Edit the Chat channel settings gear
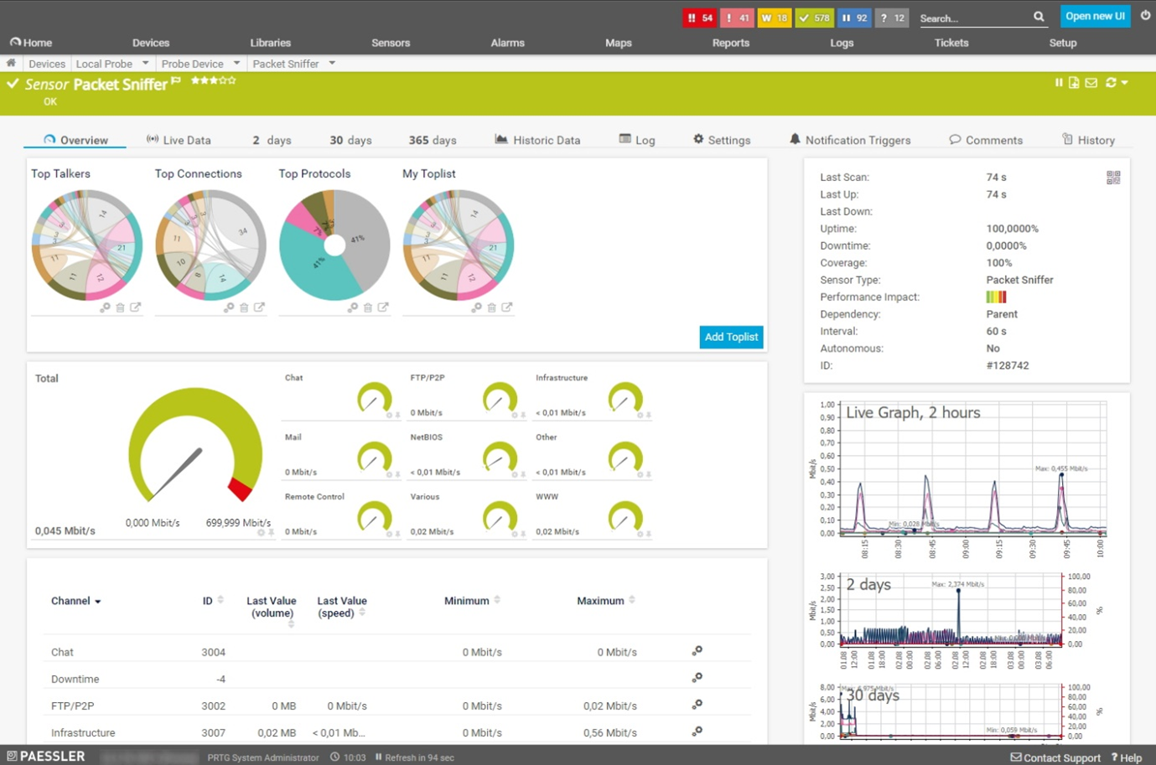This screenshot has width=1156, height=765. pyautogui.click(x=697, y=651)
